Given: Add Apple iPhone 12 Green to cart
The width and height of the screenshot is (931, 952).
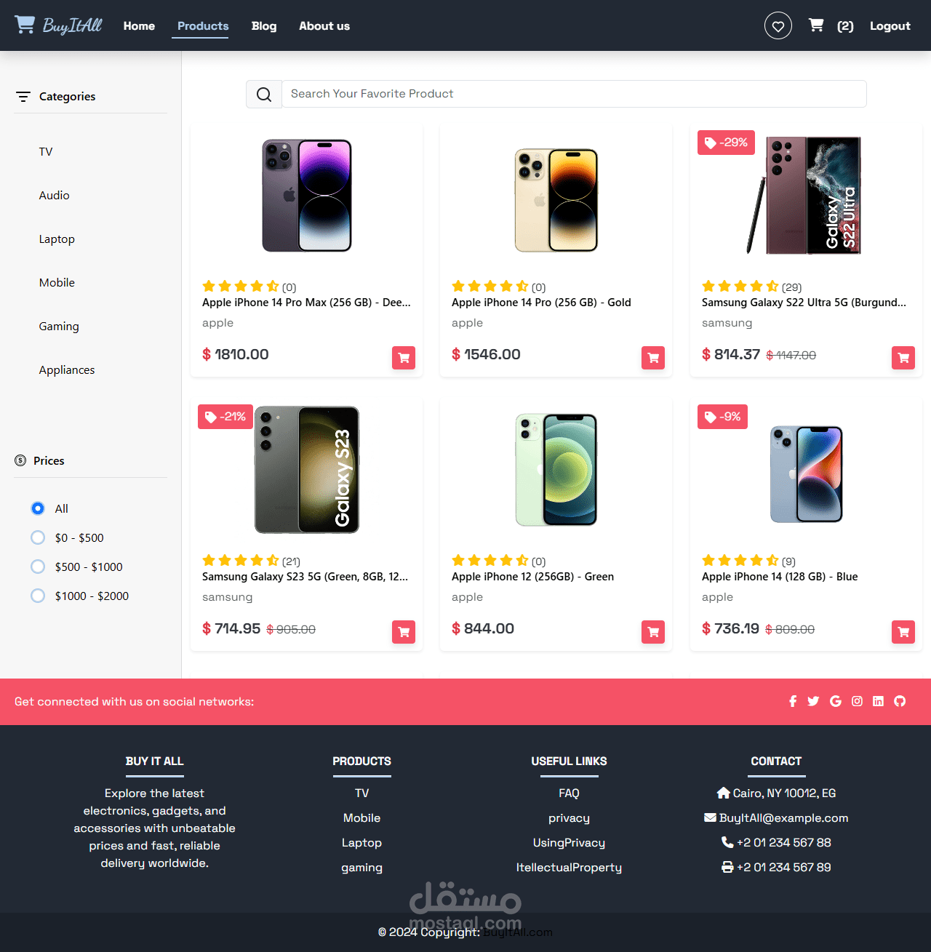Looking at the screenshot, I should tap(653, 632).
